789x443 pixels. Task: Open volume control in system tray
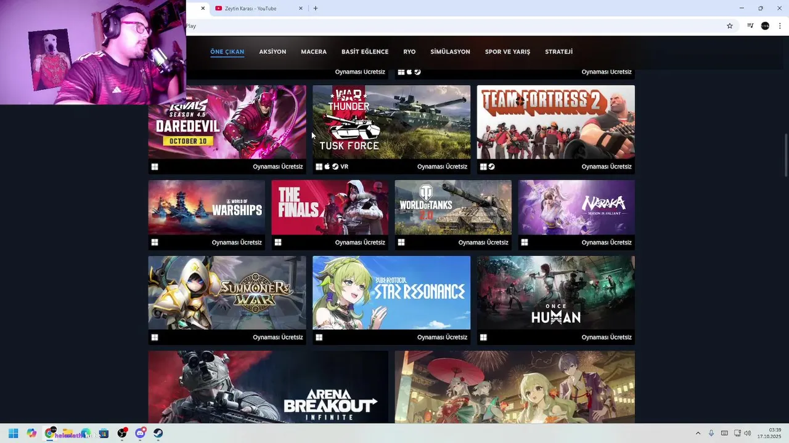pyautogui.click(x=748, y=433)
